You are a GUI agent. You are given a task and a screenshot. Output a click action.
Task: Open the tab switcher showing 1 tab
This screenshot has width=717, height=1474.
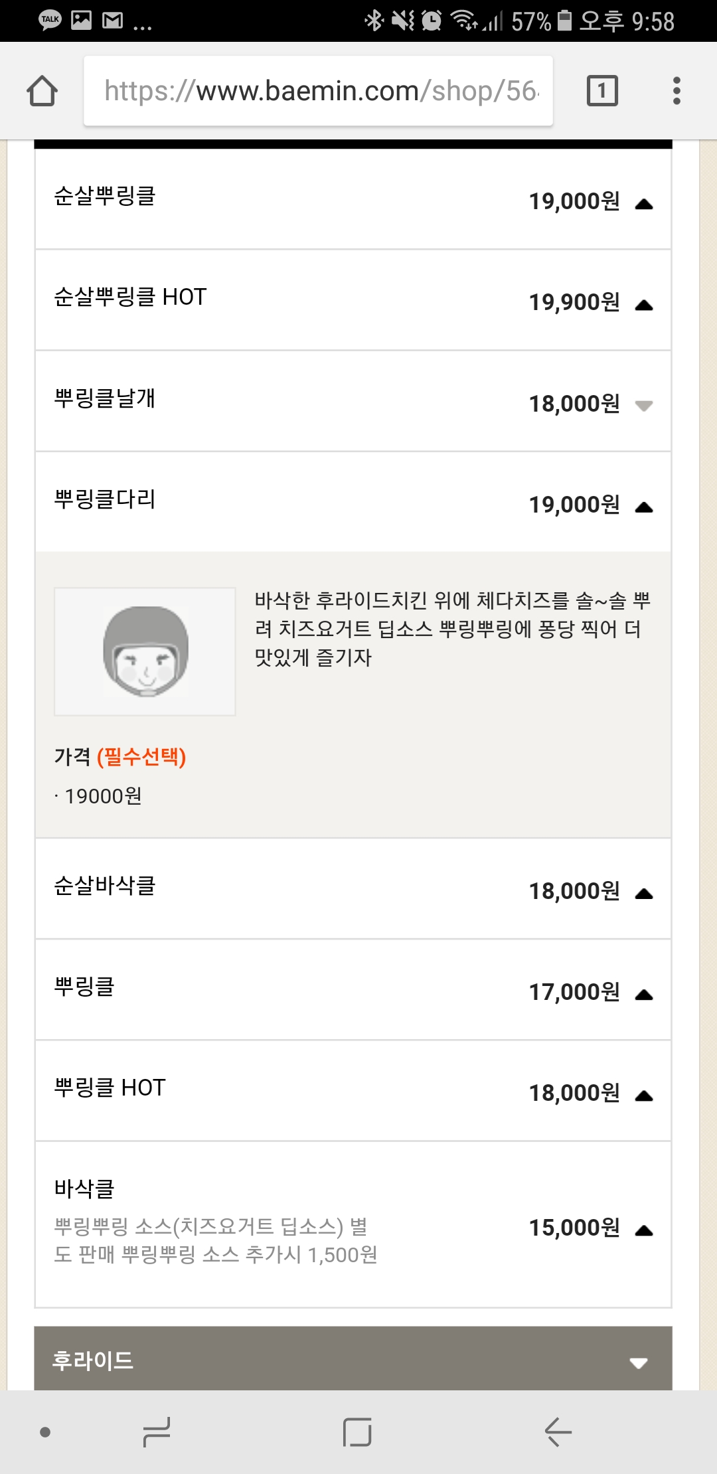tap(602, 91)
